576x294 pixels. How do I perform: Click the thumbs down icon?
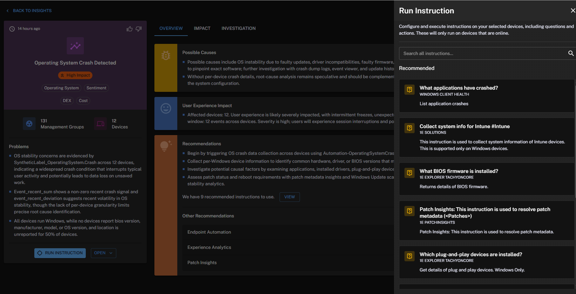[x=139, y=29]
